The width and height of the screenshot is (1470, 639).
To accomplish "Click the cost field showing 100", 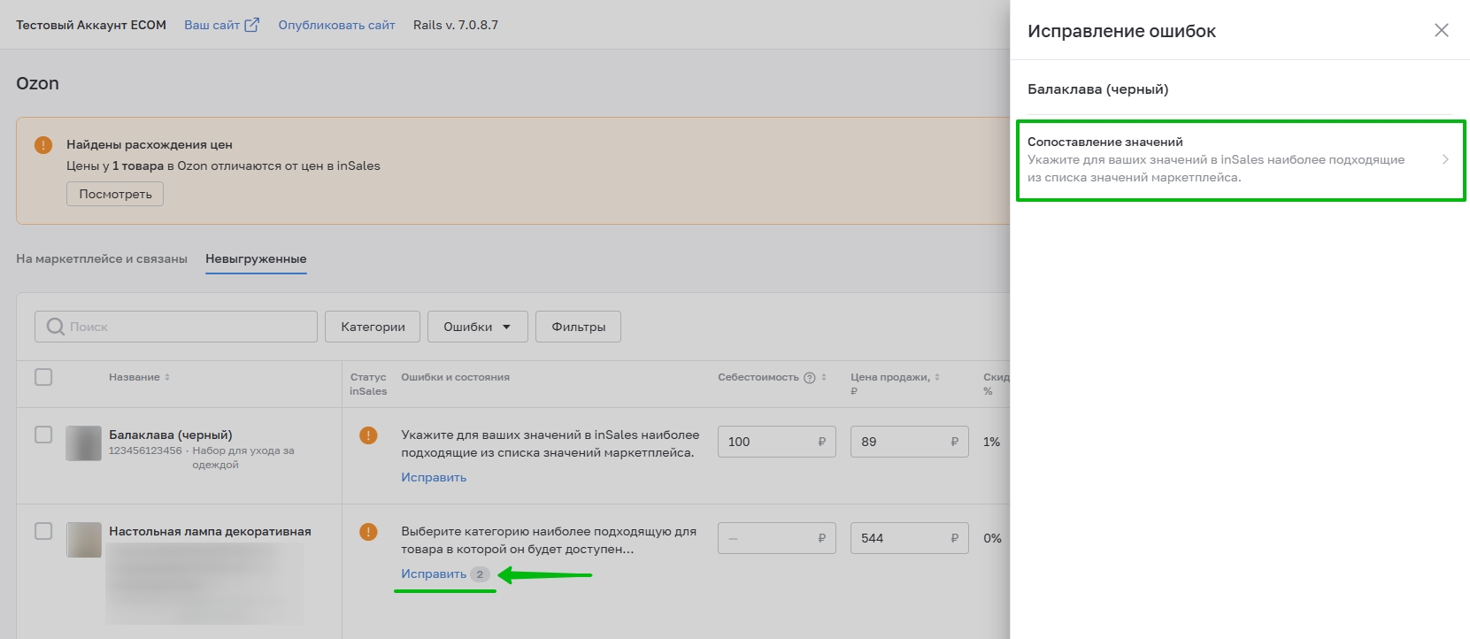I will tap(776, 442).
